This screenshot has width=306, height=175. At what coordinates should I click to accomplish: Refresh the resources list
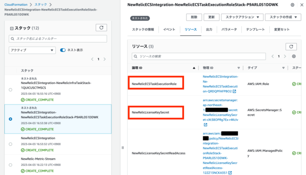point(291,47)
